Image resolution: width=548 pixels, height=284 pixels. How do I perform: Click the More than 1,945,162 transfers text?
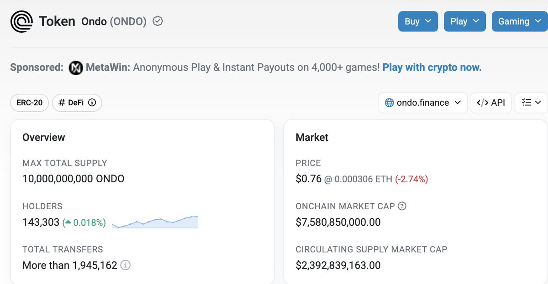tap(70, 265)
